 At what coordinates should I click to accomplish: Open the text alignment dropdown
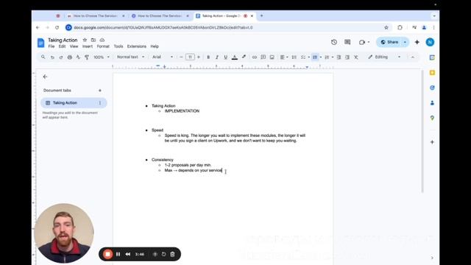pos(284,57)
